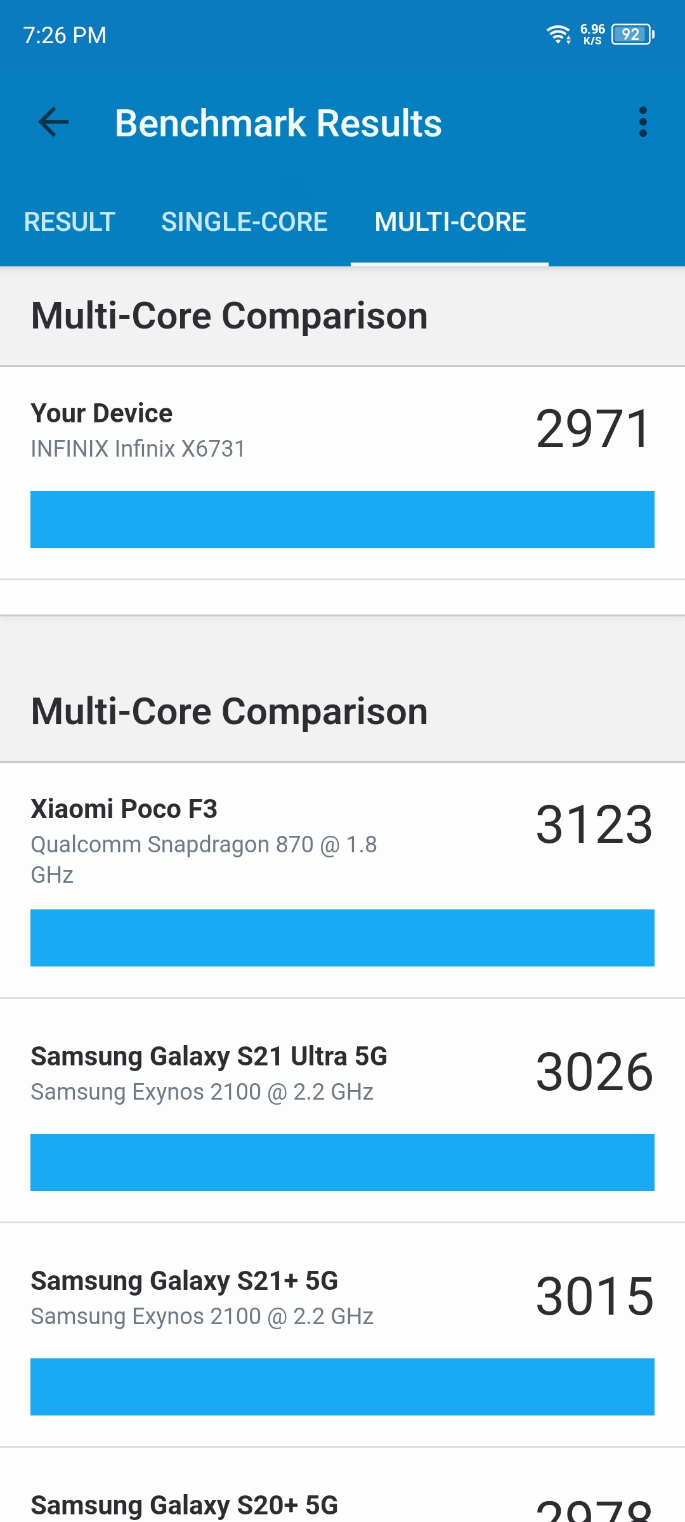Viewport: 685px width, 1522px height.
Task: Tap the network speed K/S indicator
Action: 592,34
